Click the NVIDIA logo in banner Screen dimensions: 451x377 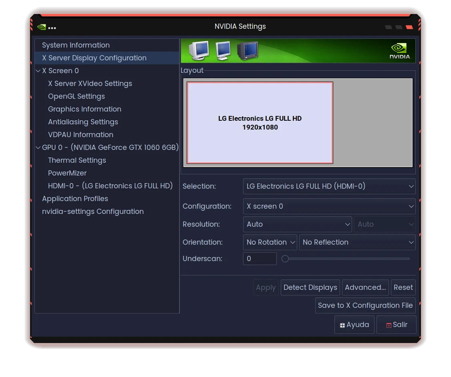tap(400, 51)
